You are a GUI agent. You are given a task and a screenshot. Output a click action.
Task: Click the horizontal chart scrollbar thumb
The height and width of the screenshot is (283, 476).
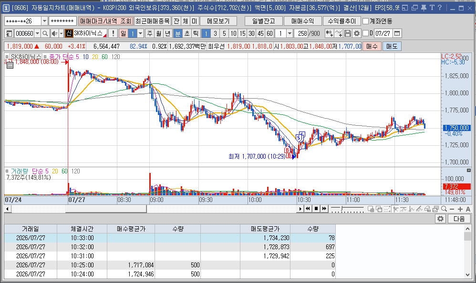pyautogui.click(x=106, y=209)
